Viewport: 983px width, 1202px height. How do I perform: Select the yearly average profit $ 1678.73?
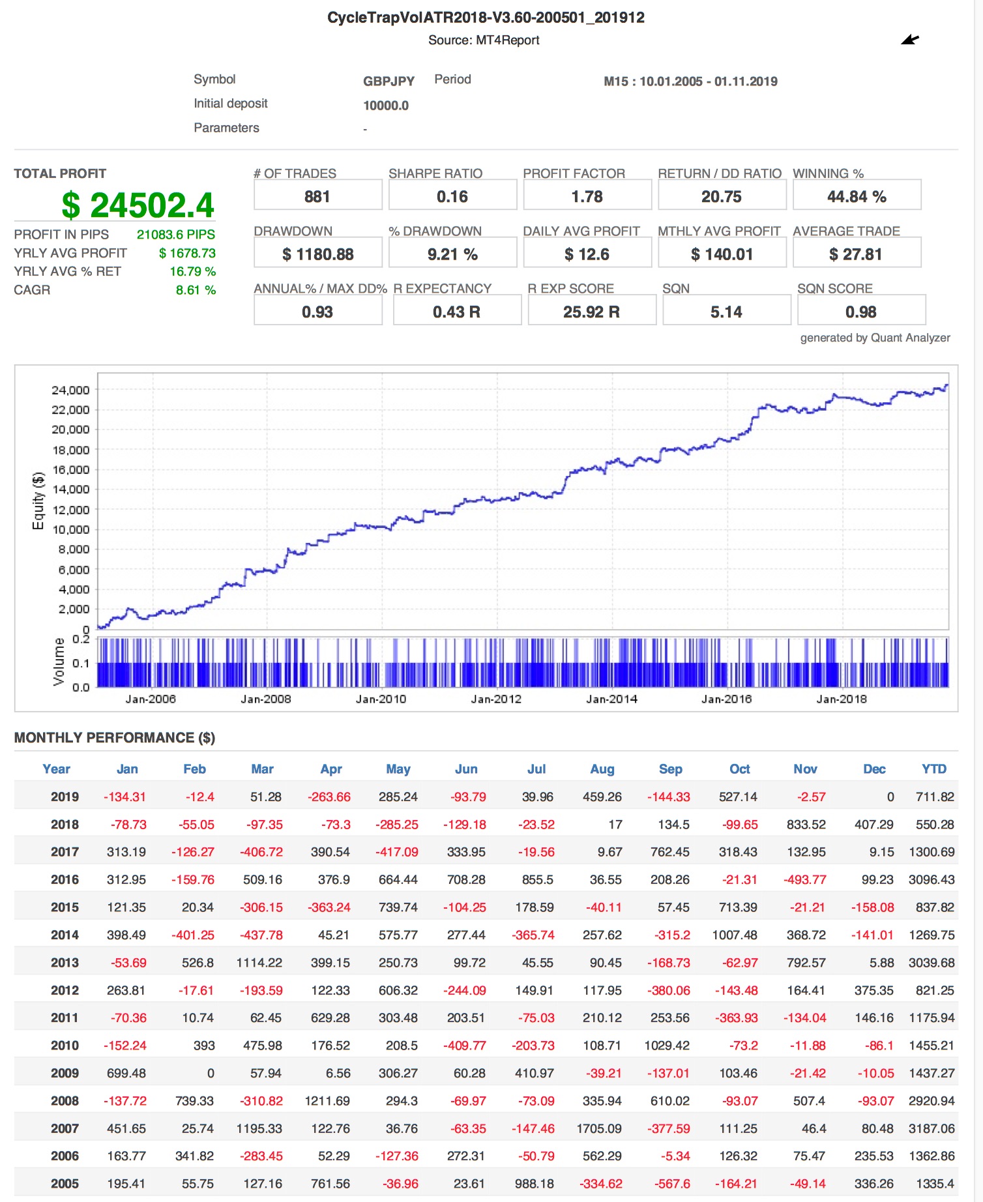[x=187, y=253]
